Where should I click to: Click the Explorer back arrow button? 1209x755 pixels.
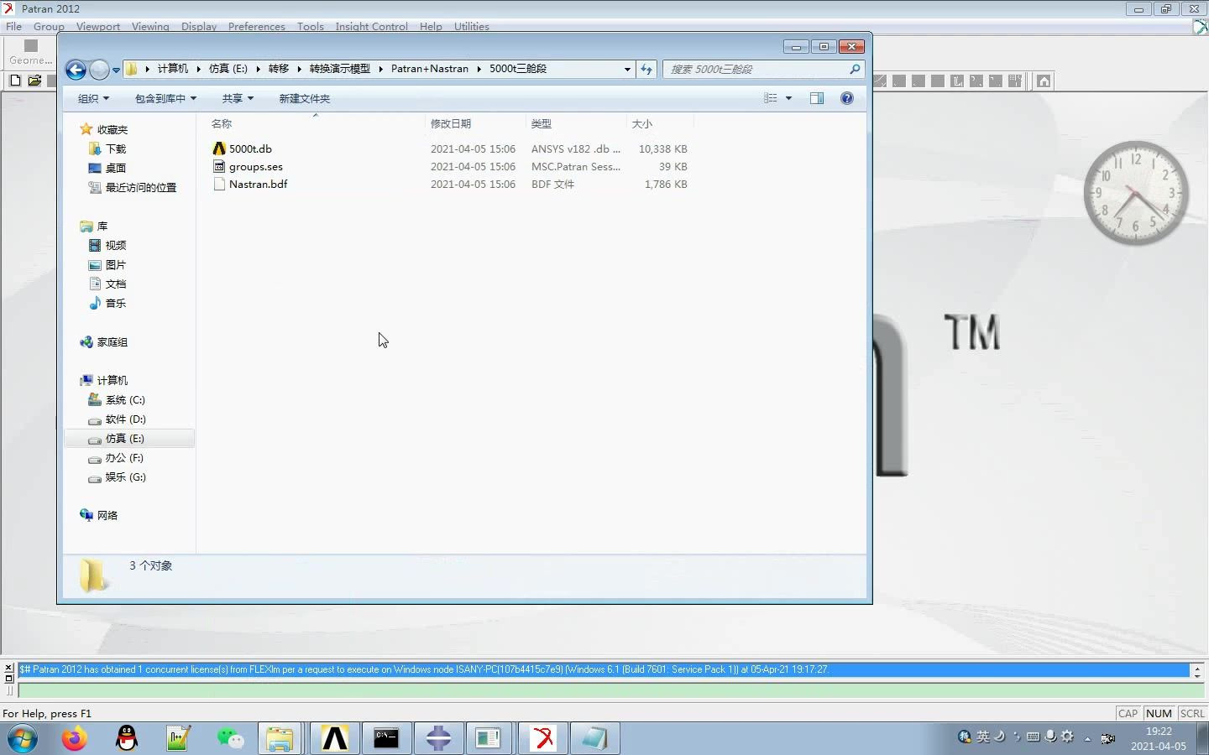click(76, 70)
